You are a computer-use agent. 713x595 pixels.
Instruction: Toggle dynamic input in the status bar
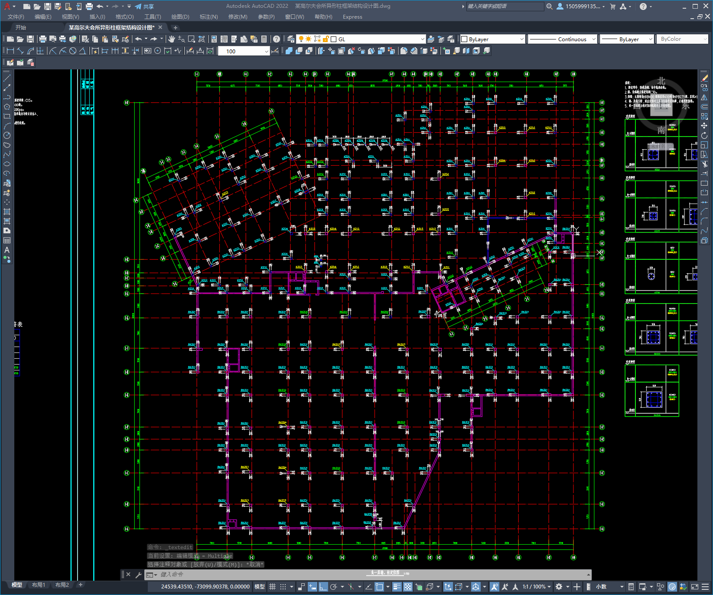tap(313, 587)
